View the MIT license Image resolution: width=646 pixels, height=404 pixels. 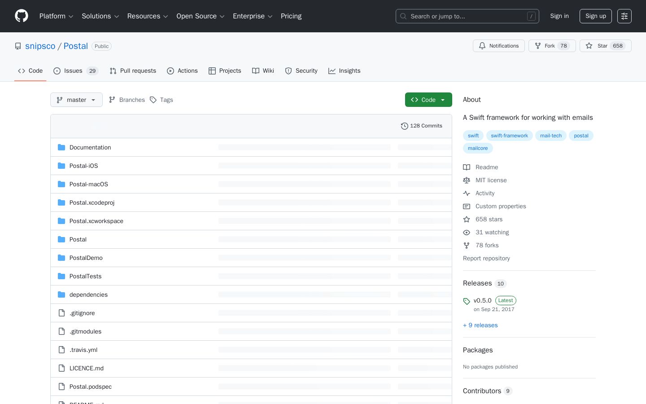coord(485,180)
